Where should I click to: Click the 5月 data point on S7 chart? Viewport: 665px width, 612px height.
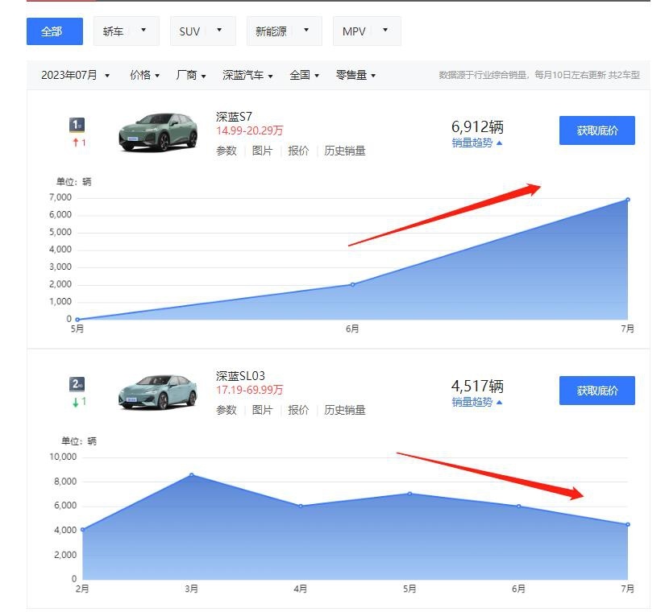pos(77,319)
